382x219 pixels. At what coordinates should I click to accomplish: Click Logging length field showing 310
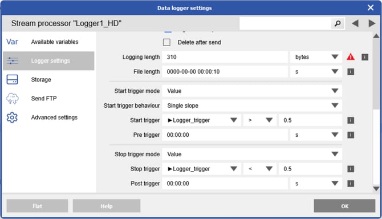click(225, 57)
